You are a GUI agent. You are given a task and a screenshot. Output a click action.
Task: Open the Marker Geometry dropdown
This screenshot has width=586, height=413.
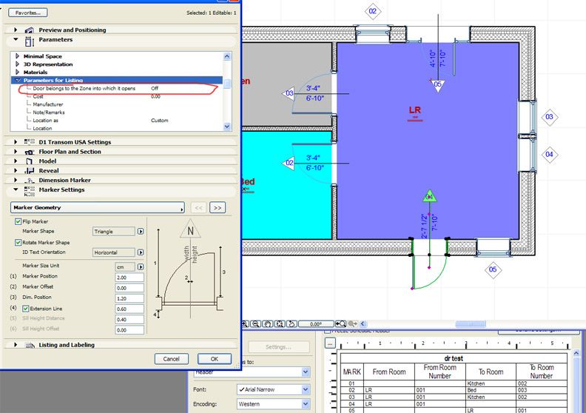point(98,208)
